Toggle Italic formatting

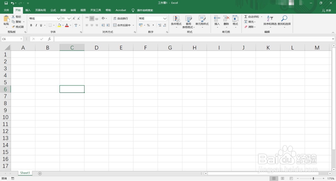coord(36,25)
